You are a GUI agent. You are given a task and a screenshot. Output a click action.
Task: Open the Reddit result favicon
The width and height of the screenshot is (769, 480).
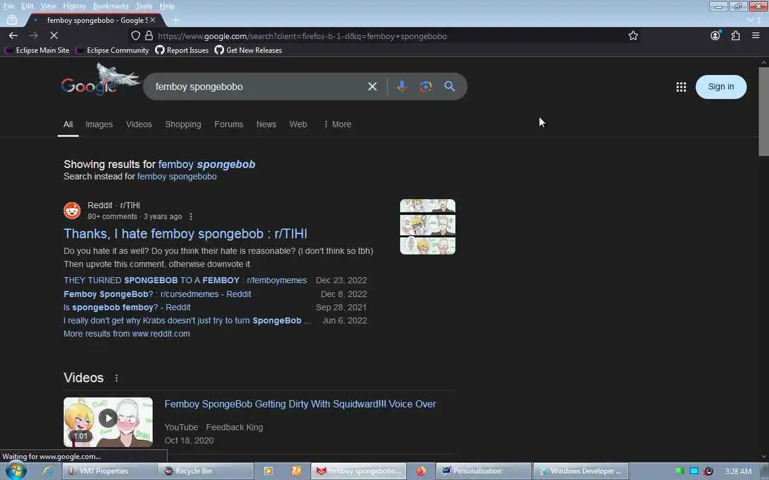pos(72,211)
